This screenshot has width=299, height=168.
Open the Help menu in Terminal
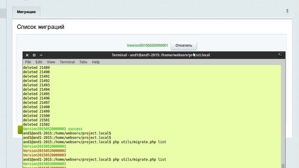point(96,62)
